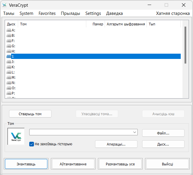Select the L: drive letter text
193x175 pixels.
(x=13, y=72)
